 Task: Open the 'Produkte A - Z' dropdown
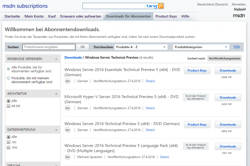(141, 47)
